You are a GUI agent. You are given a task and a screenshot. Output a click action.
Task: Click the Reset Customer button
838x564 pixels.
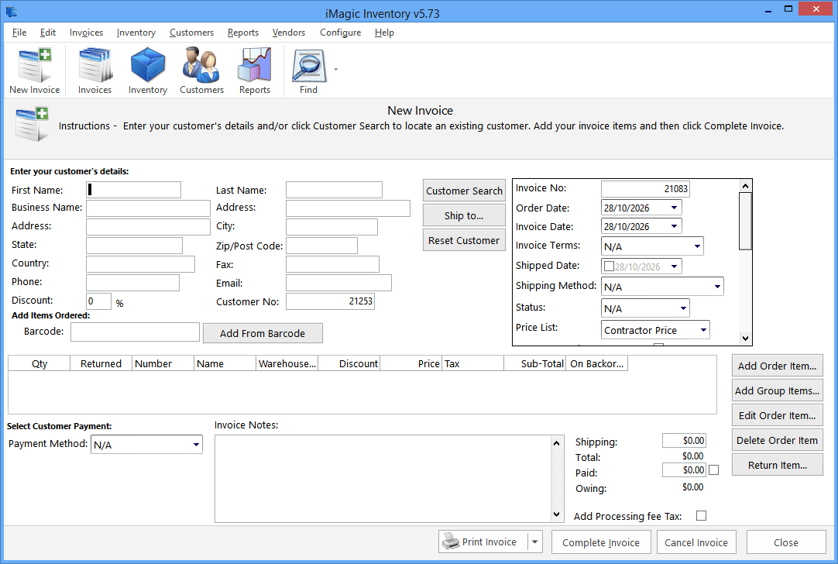click(x=464, y=240)
